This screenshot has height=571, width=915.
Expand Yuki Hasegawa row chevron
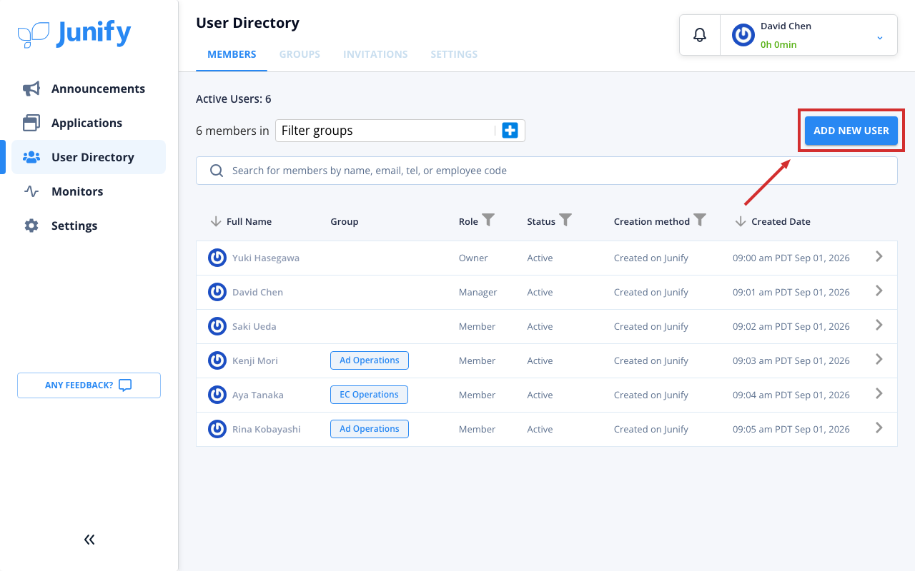[879, 257]
